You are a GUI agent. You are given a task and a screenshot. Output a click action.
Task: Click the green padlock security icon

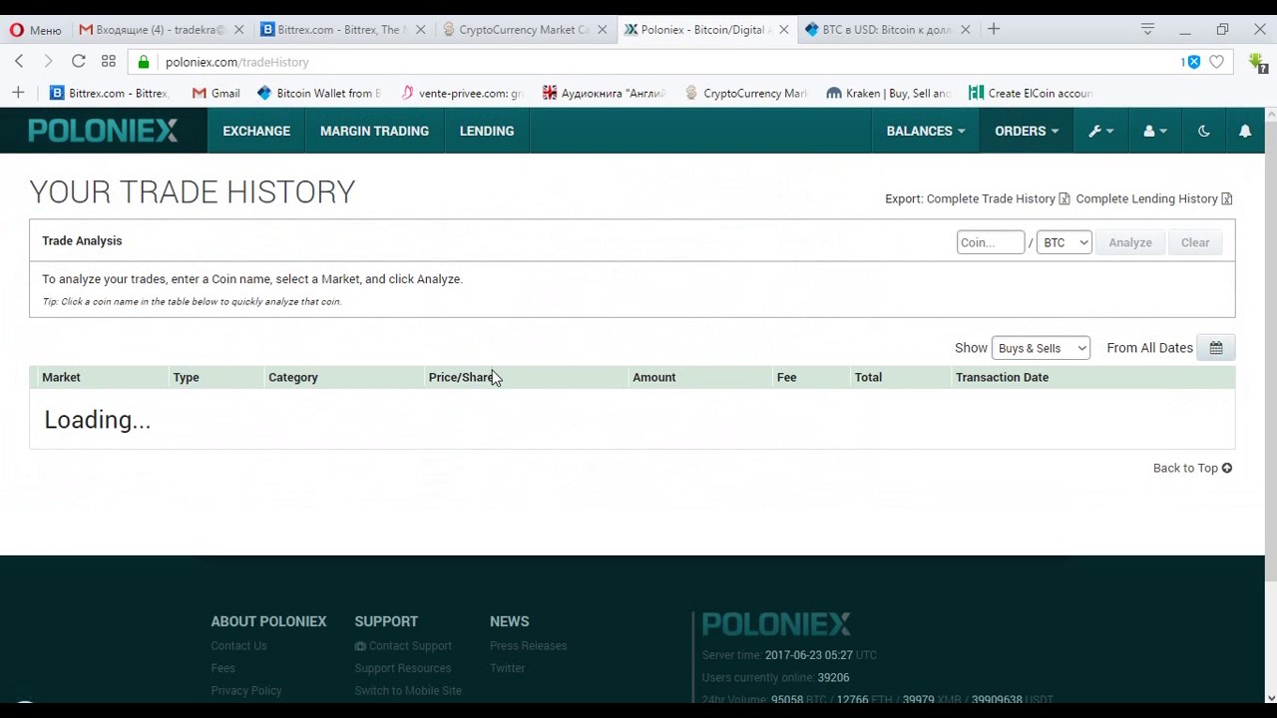[x=144, y=62]
